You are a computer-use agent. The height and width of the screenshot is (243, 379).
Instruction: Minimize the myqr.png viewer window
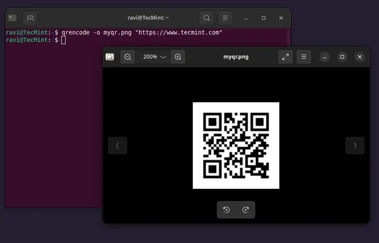[325, 57]
